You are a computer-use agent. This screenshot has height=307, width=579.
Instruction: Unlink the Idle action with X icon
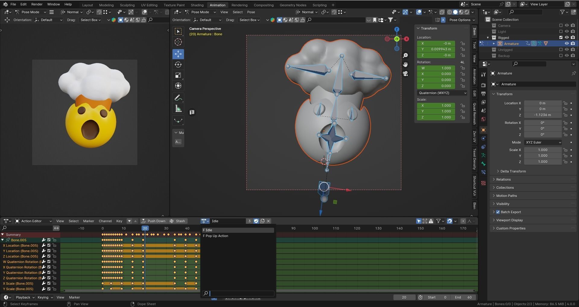pos(268,221)
